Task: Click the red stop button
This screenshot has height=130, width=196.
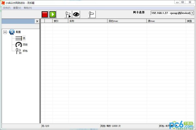Action: [45, 14]
